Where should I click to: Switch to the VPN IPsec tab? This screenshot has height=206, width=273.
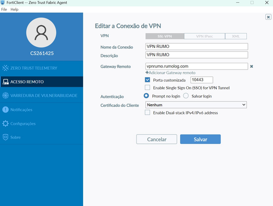click(x=205, y=36)
